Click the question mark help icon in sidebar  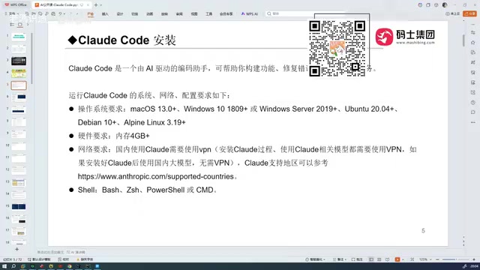[473, 103]
